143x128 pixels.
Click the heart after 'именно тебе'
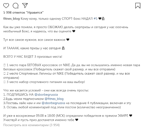[x=77, y=120]
